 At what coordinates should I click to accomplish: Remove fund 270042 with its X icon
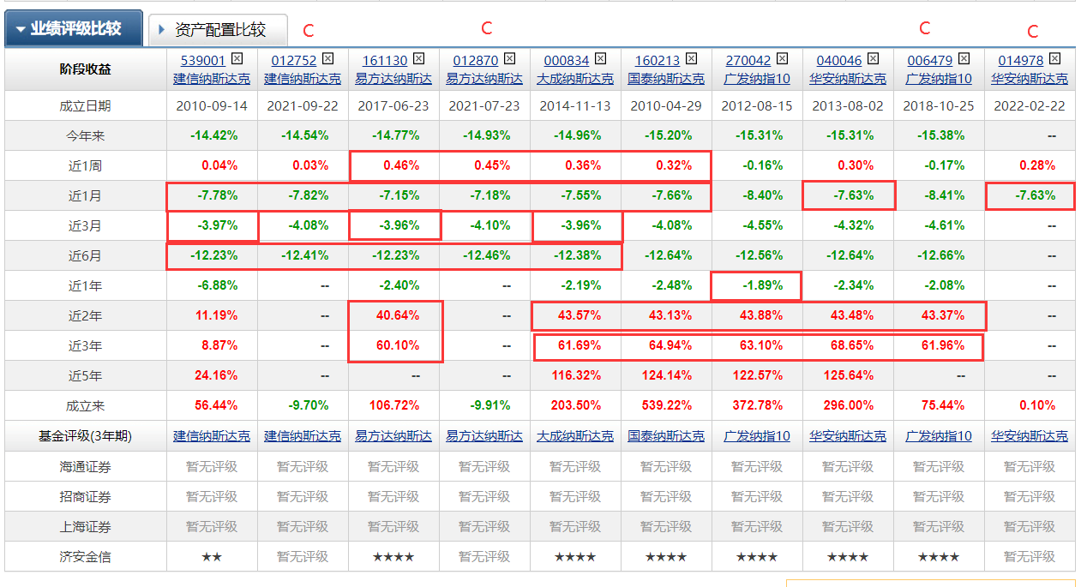click(x=783, y=59)
